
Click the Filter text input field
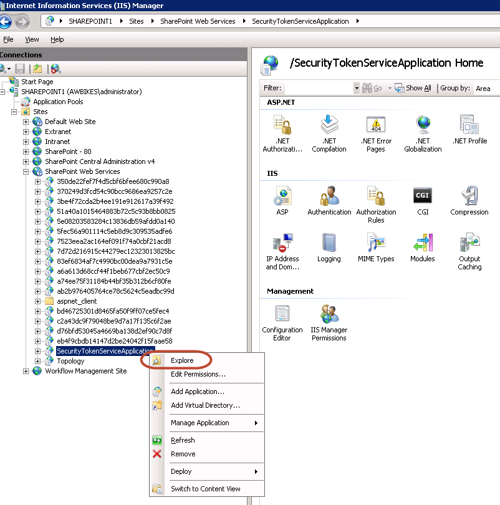[319, 88]
